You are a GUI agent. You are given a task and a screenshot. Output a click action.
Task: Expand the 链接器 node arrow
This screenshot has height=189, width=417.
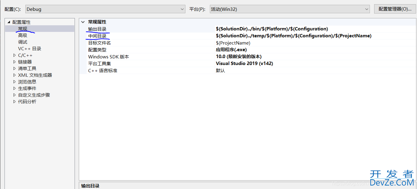pyautogui.click(x=14, y=62)
